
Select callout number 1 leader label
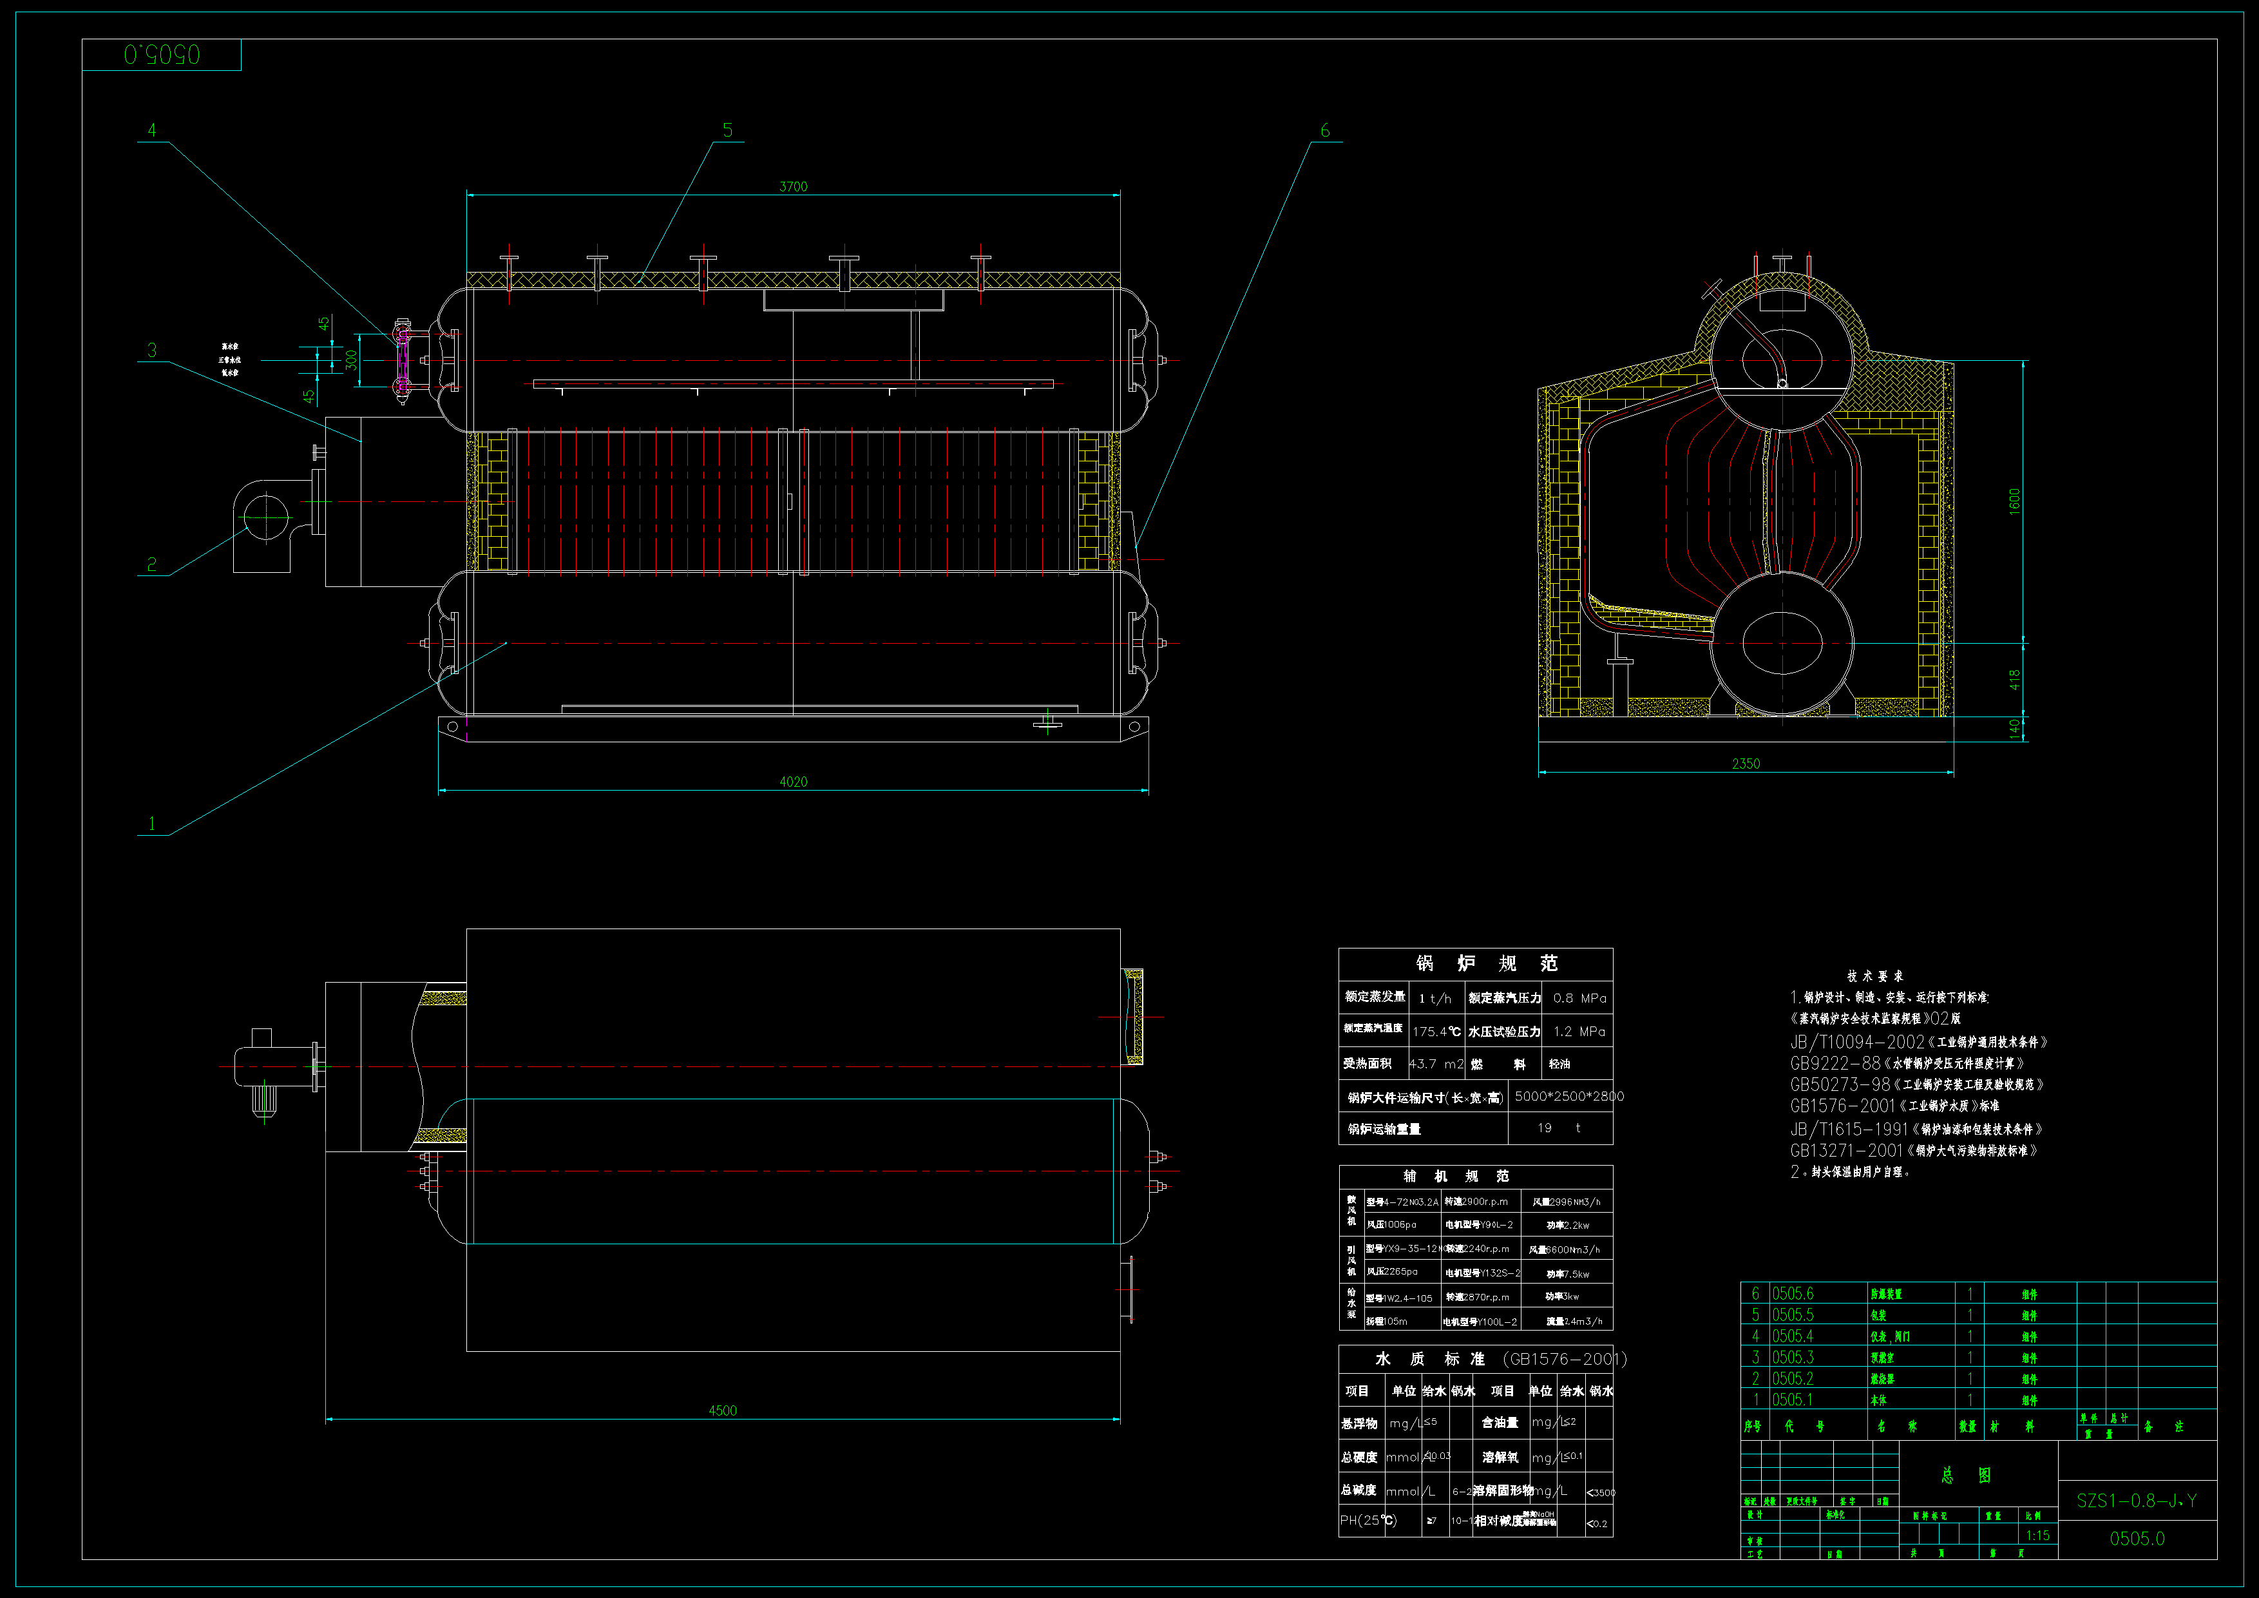point(151,823)
